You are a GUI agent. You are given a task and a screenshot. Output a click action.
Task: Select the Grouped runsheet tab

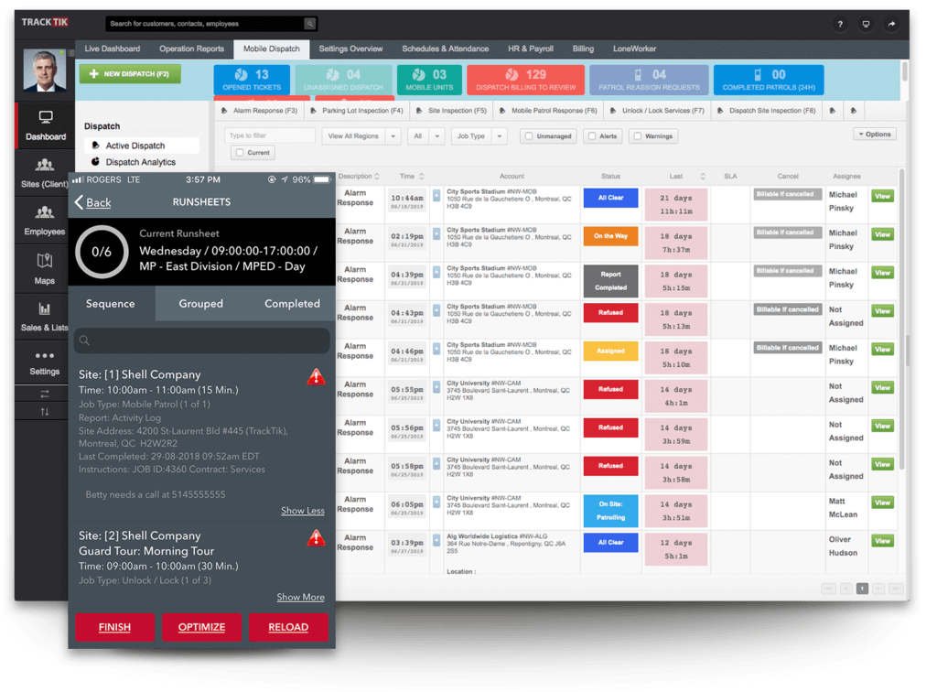point(200,304)
